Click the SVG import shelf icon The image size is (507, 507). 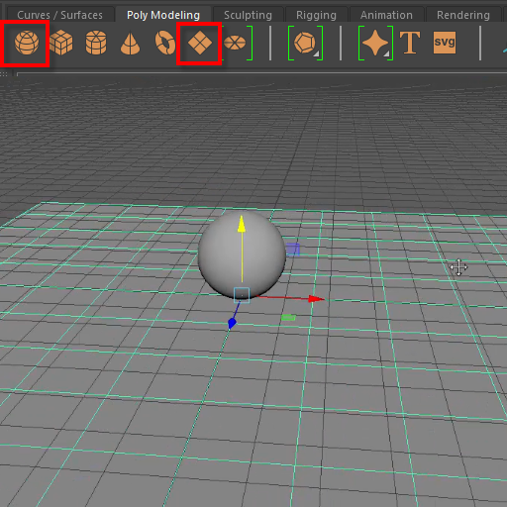(445, 43)
